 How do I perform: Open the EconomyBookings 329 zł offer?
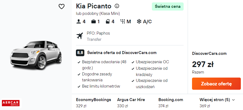[x=94, y=103]
